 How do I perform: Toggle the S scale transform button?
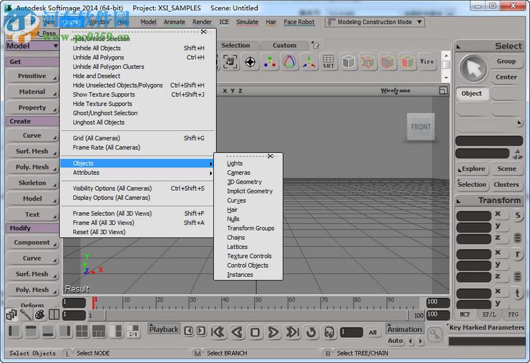[518, 215]
